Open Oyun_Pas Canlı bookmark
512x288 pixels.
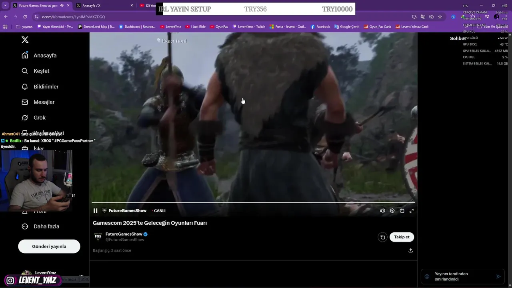[377, 27]
